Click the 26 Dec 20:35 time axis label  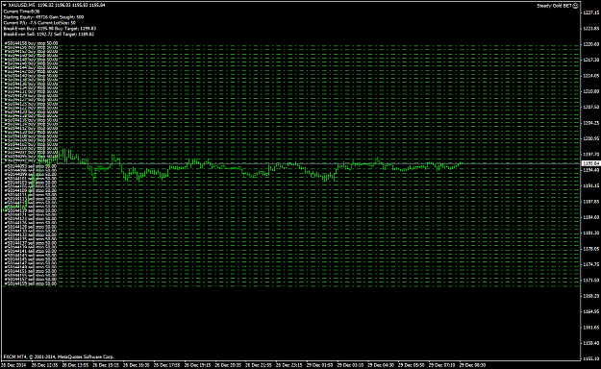[228, 365]
